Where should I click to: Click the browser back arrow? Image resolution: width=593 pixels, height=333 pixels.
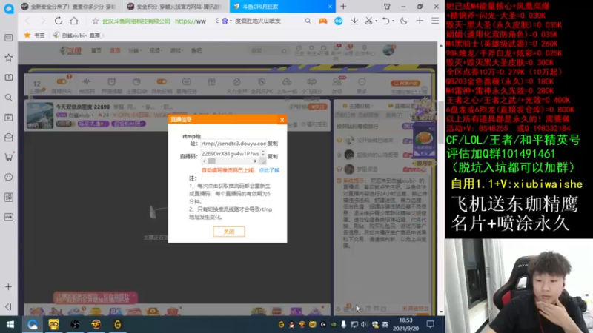tap(27, 21)
